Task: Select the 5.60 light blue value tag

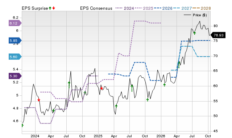Action: (15, 57)
